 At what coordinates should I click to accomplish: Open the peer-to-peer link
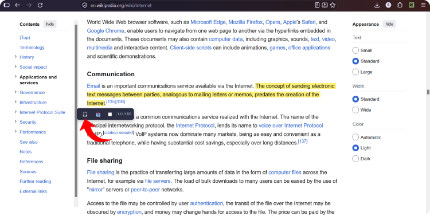pos(146,190)
